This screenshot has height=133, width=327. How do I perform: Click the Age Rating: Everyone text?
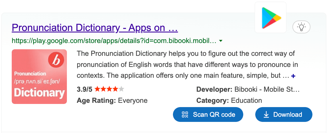click(112, 101)
